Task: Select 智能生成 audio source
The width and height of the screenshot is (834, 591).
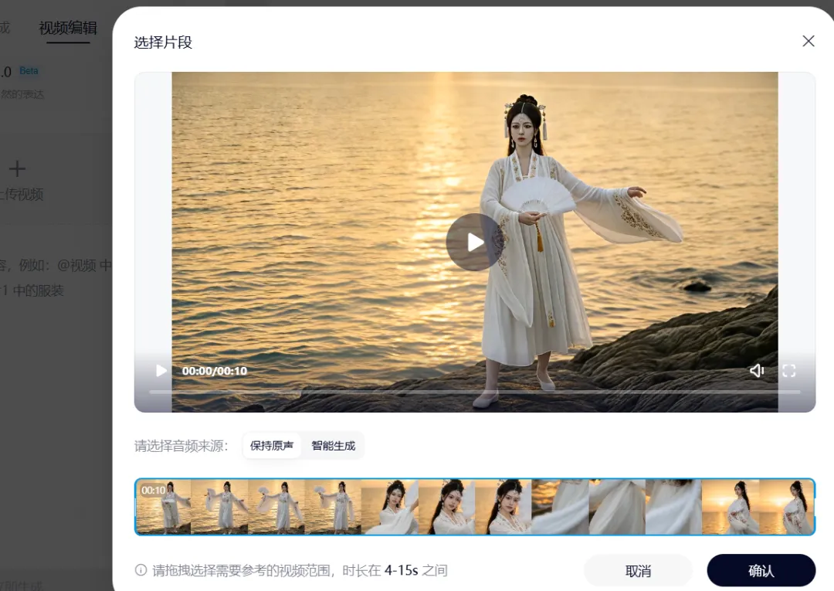Action: [334, 446]
